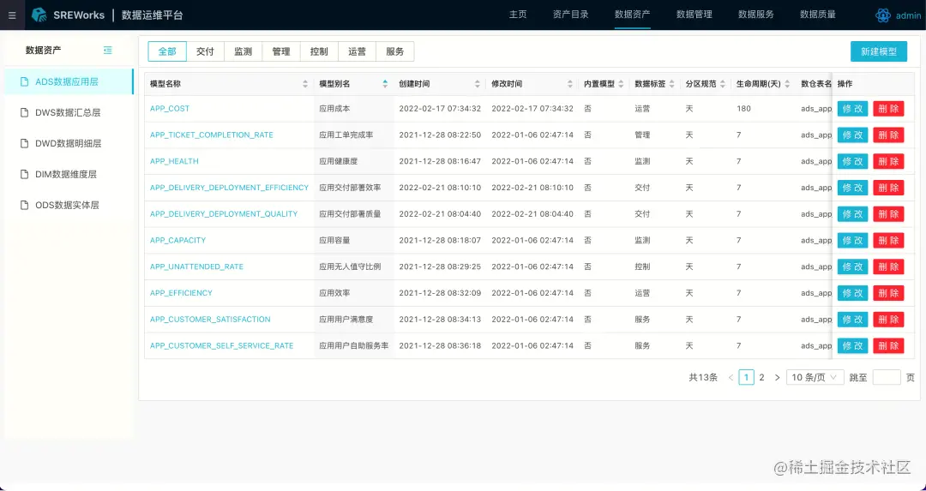Open the APP_DELIVERY_DEPLOYMENT_EFFICIENCY model link
Viewport: 926px width, 491px height.
(229, 188)
